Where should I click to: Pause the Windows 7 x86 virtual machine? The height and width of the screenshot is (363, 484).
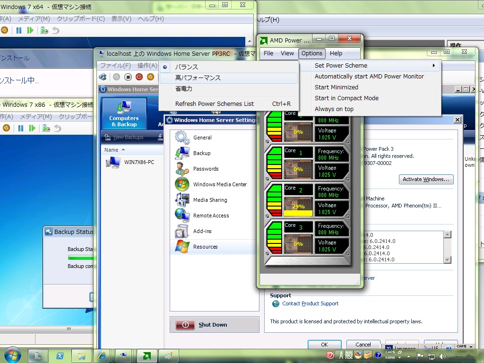coord(21,128)
